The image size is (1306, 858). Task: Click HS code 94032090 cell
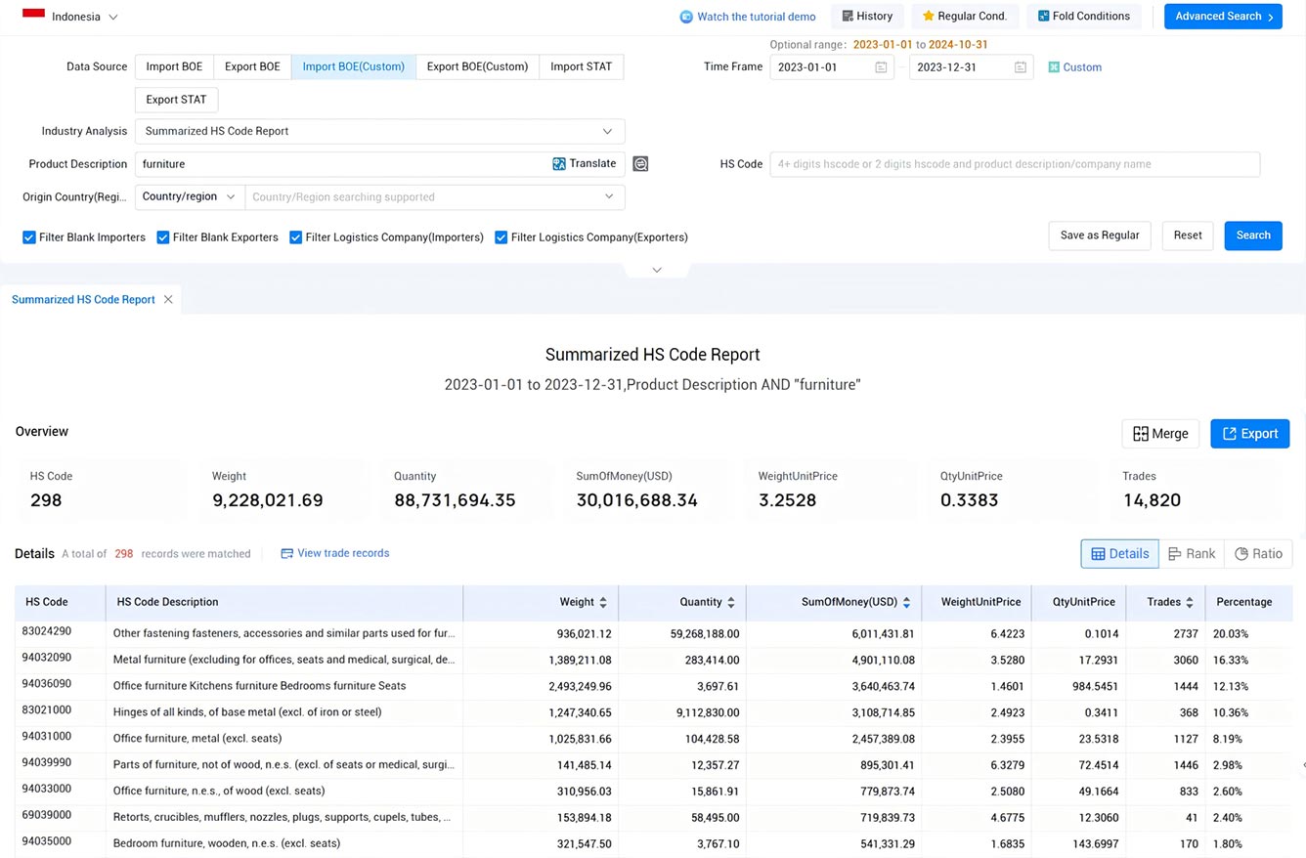tap(47, 659)
